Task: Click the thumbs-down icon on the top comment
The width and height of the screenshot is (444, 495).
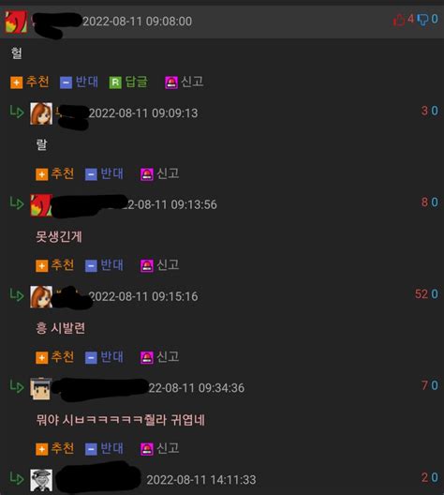Action: 422,20
